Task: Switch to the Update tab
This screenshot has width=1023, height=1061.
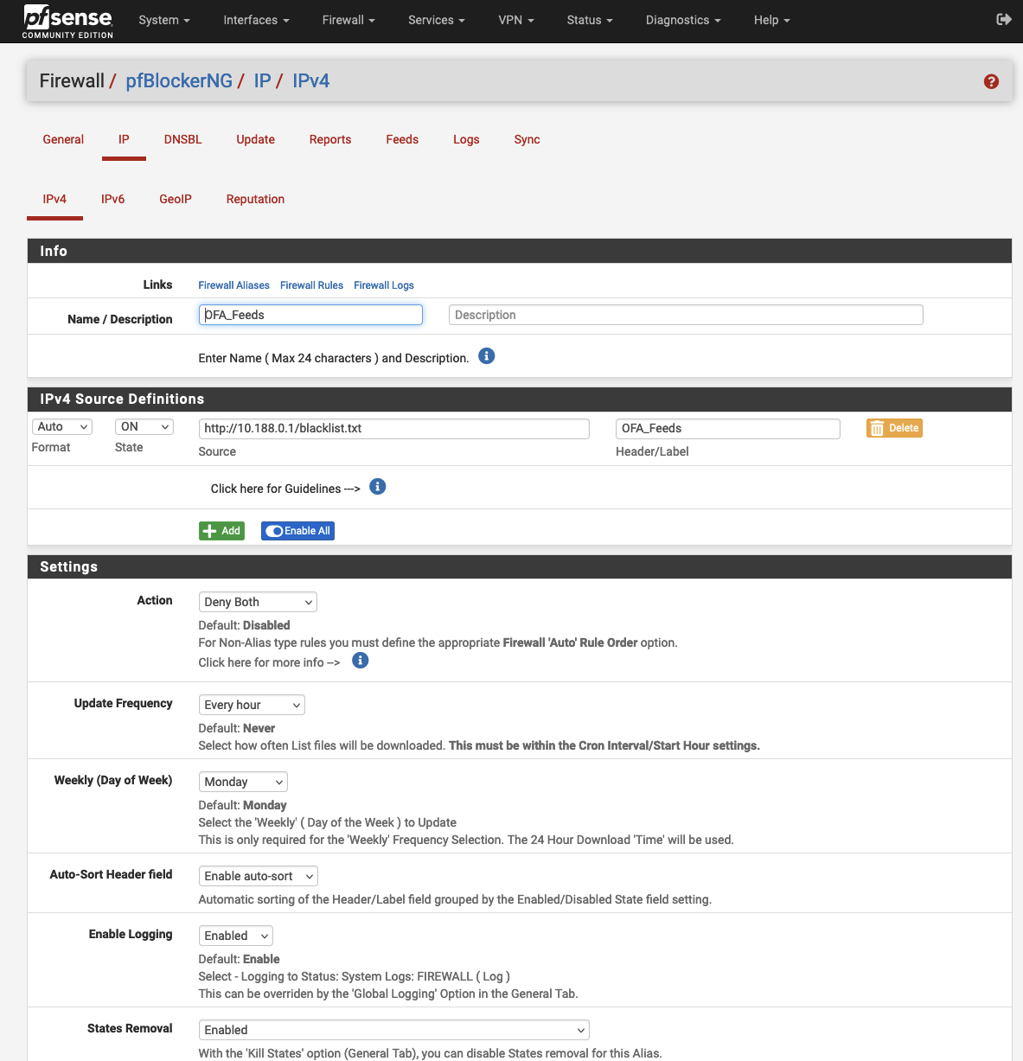Action: 256,139
